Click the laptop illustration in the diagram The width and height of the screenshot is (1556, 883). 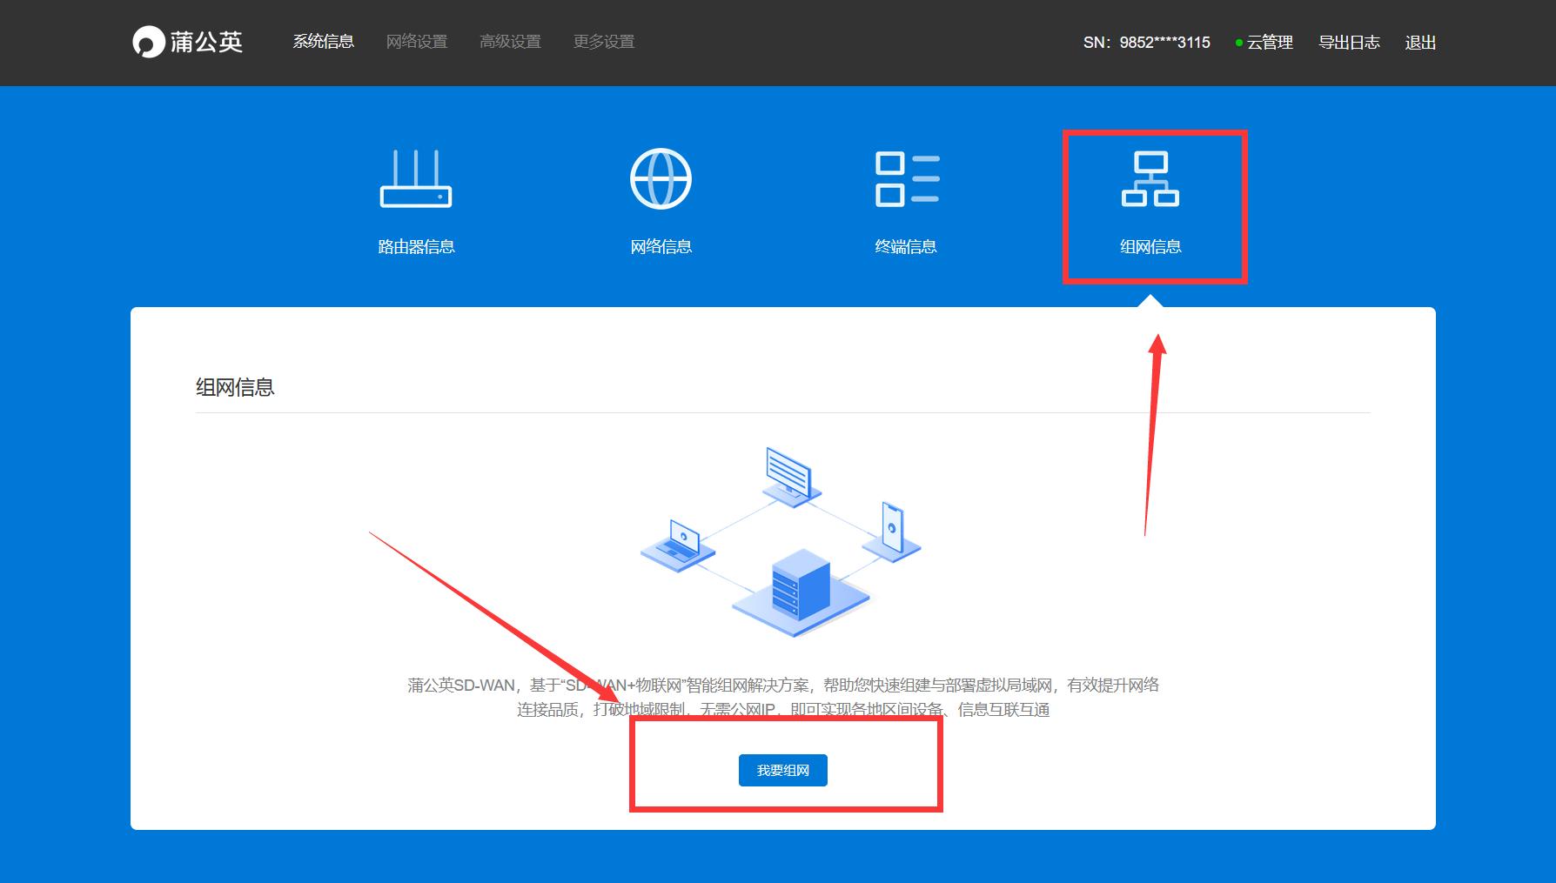pos(679,543)
